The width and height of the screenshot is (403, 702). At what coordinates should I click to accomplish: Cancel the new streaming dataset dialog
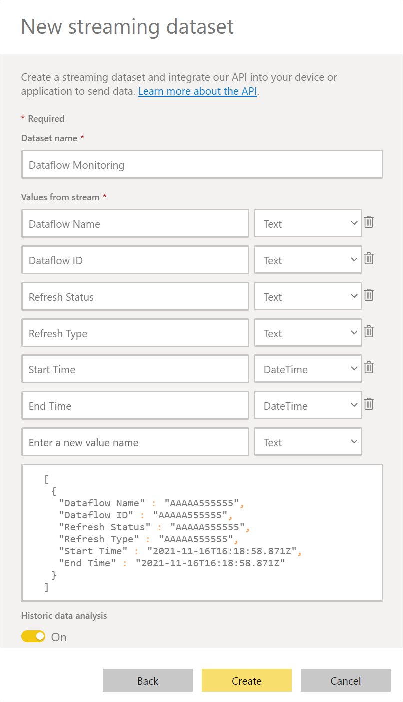[x=346, y=680]
